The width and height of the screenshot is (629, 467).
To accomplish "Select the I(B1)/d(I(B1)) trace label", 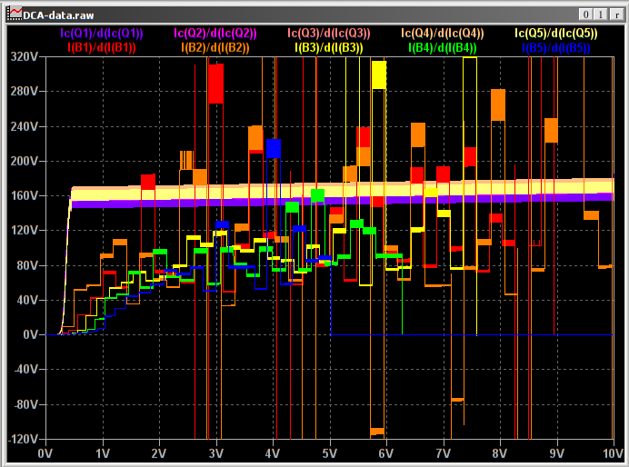I will [x=102, y=48].
